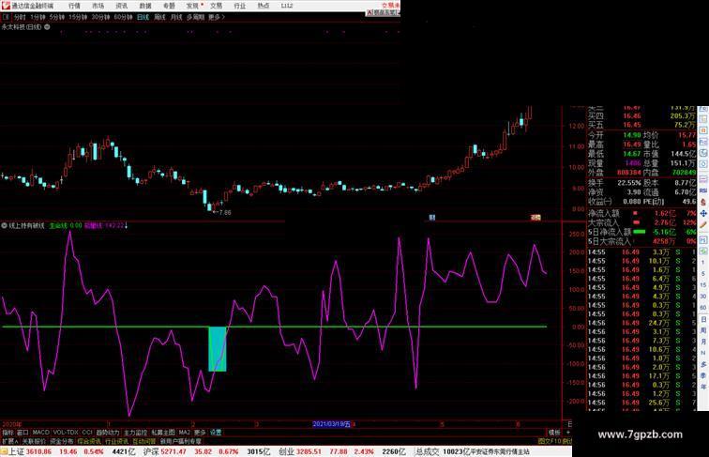Click down arrow after the indicator values

pyautogui.click(x=127, y=225)
